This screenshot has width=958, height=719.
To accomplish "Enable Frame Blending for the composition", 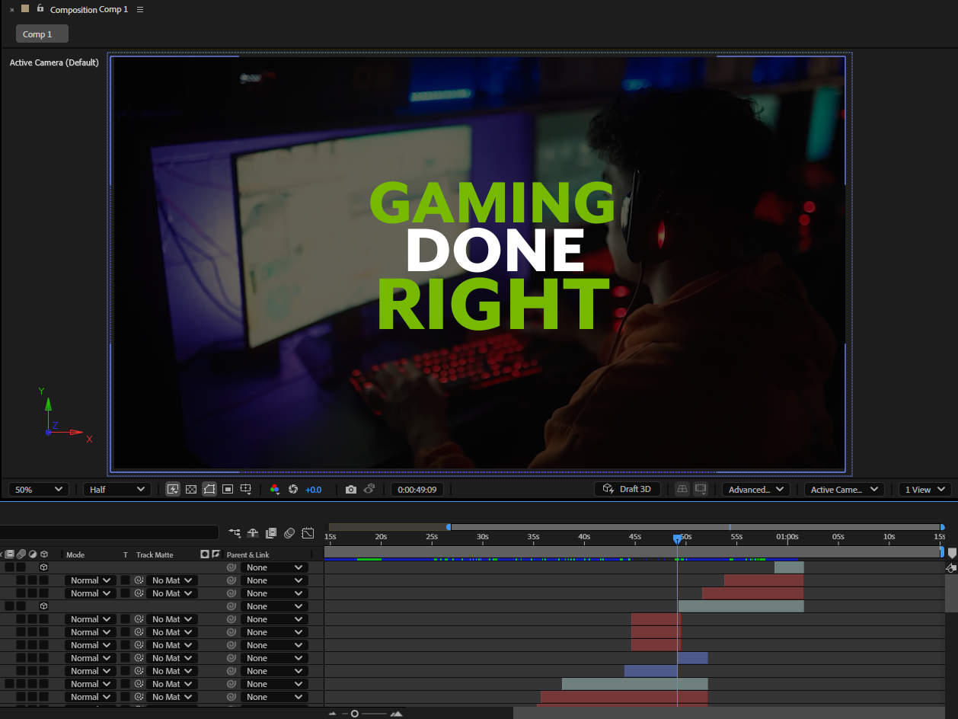I will [271, 533].
